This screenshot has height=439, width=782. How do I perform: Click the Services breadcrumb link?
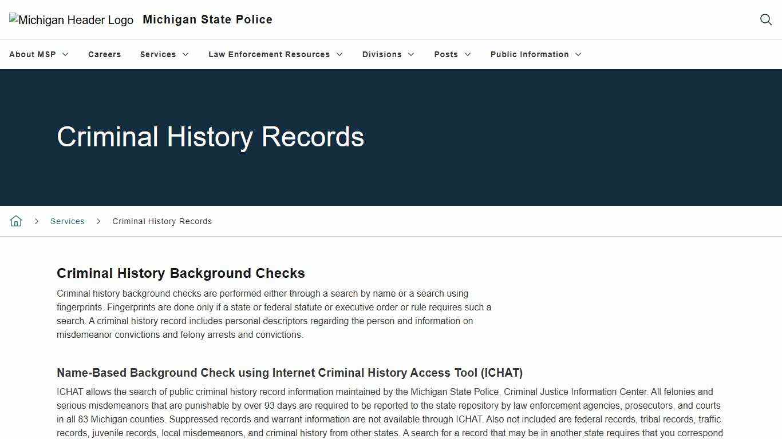[67, 221]
